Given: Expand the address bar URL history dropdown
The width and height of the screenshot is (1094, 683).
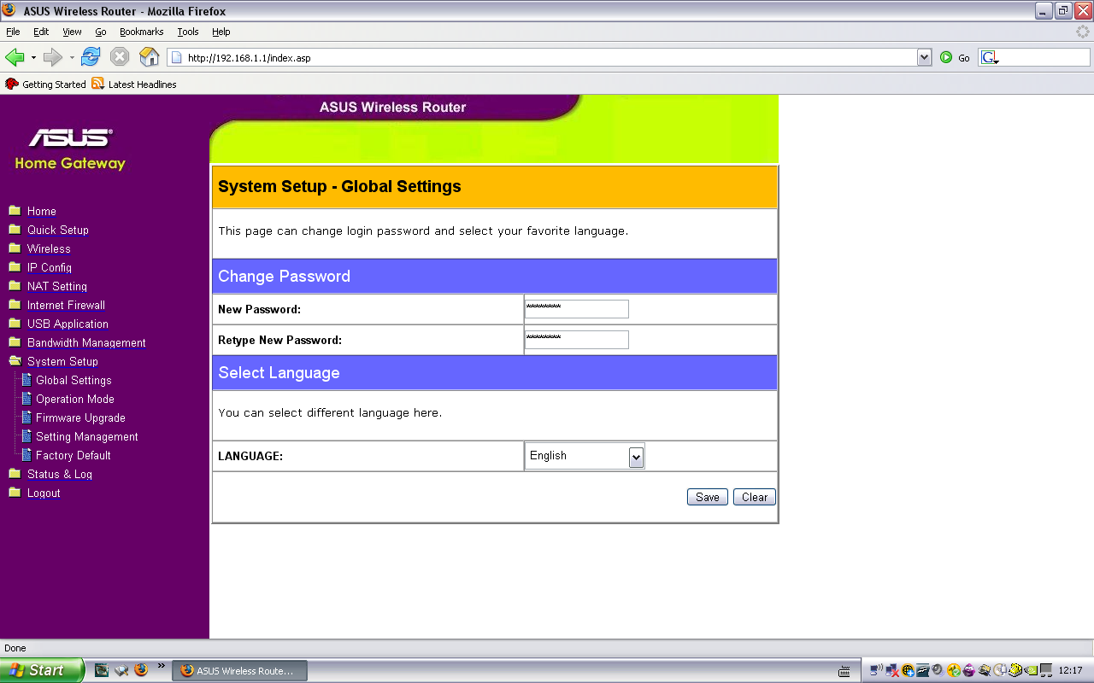Looking at the screenshot, I should (x=924, y=58).
